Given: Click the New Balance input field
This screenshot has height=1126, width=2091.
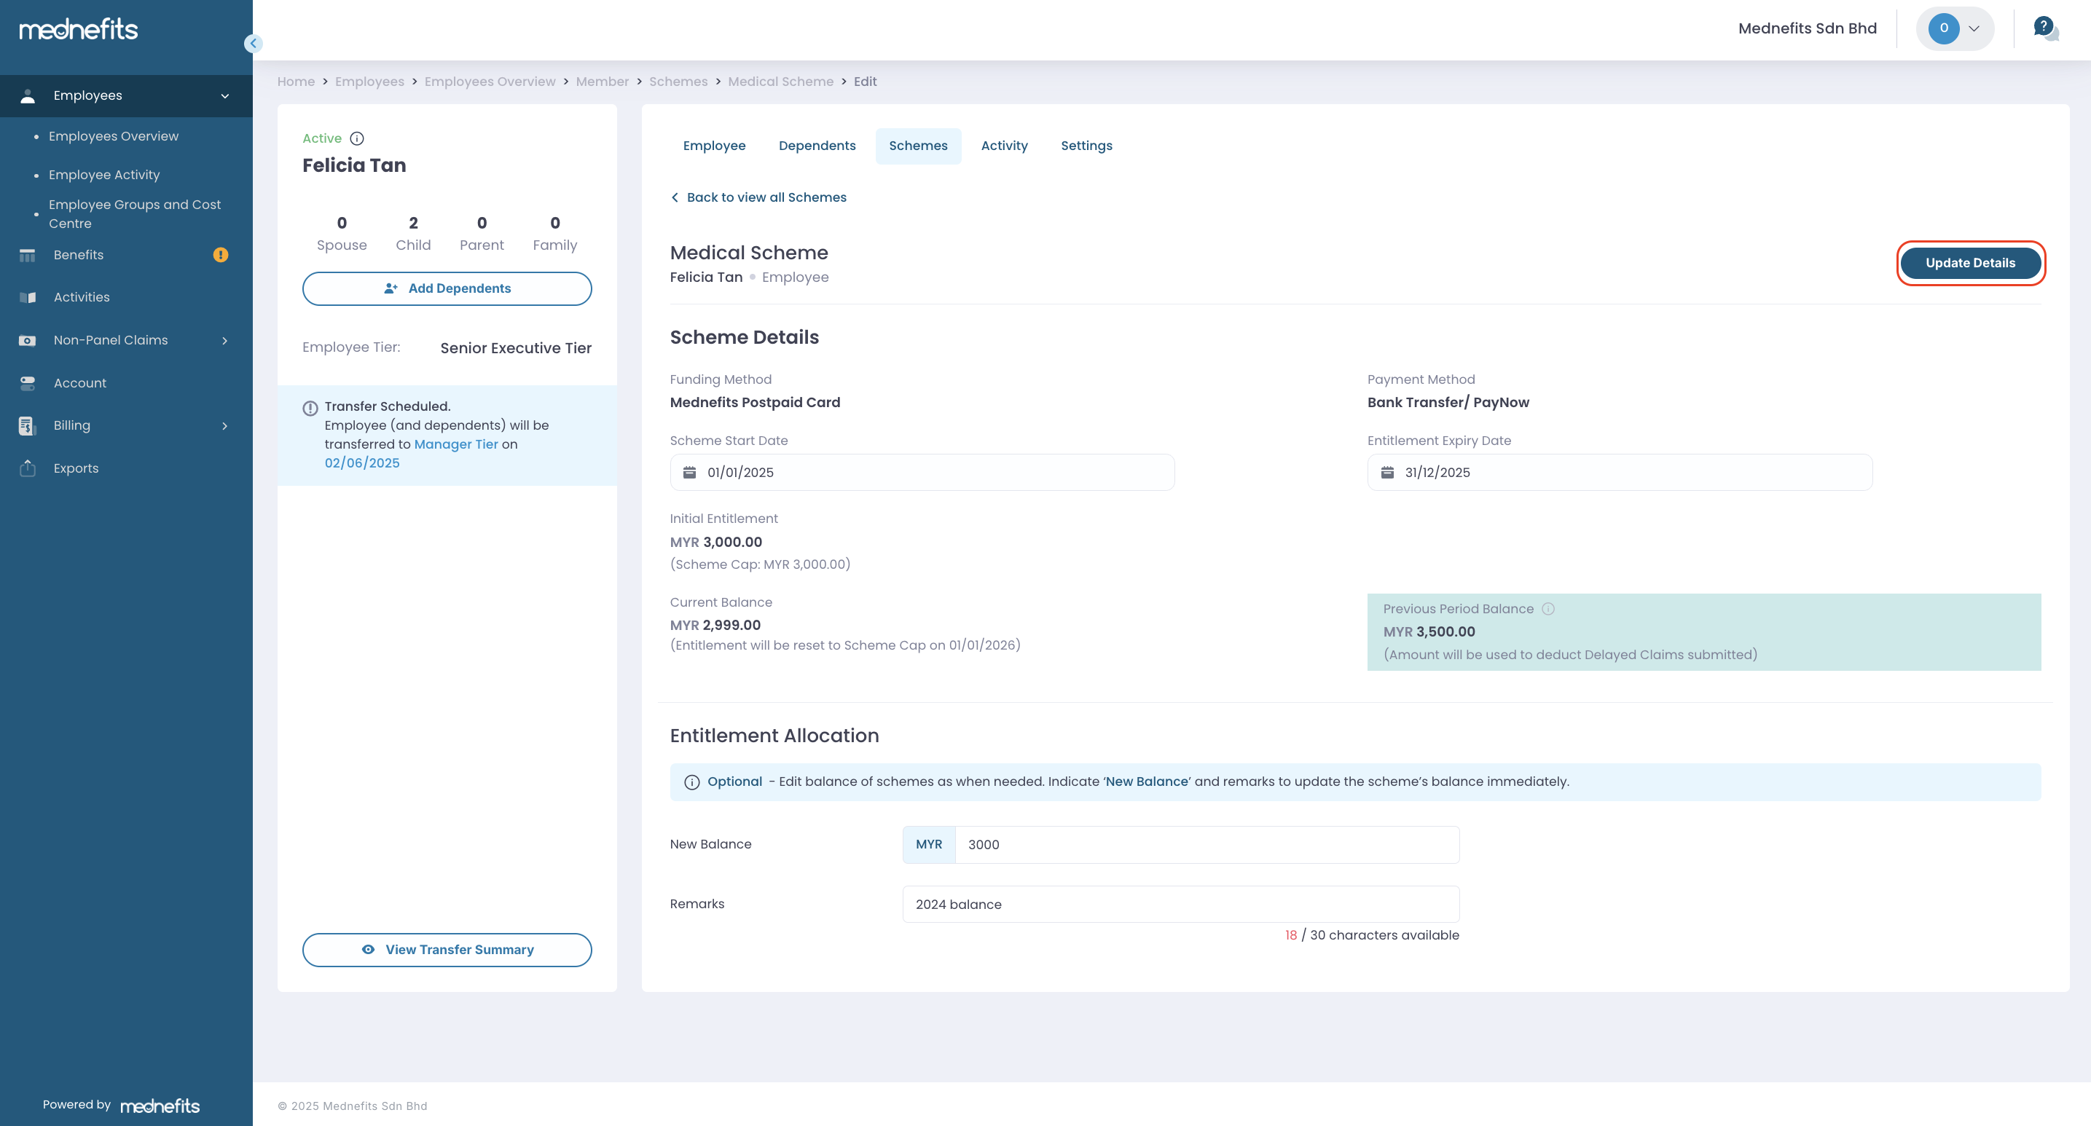Looking at the screenshot, I should pos(1207,845).
